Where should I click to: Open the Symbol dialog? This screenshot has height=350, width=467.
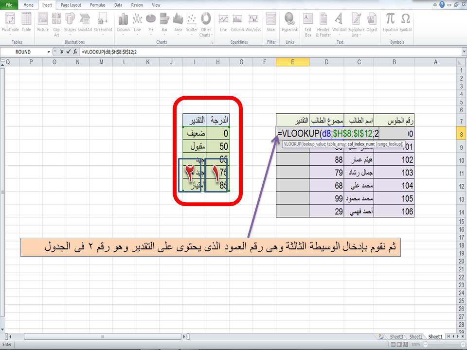click(406, 22)
